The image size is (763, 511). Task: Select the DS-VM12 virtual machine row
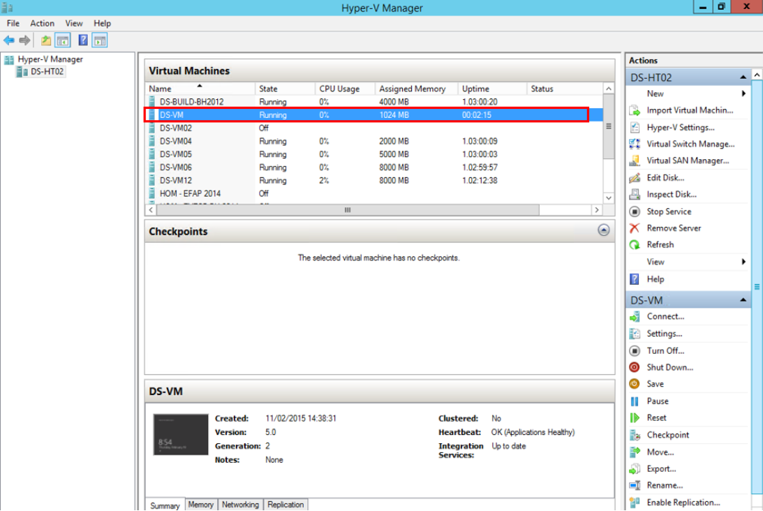(373, 181)
